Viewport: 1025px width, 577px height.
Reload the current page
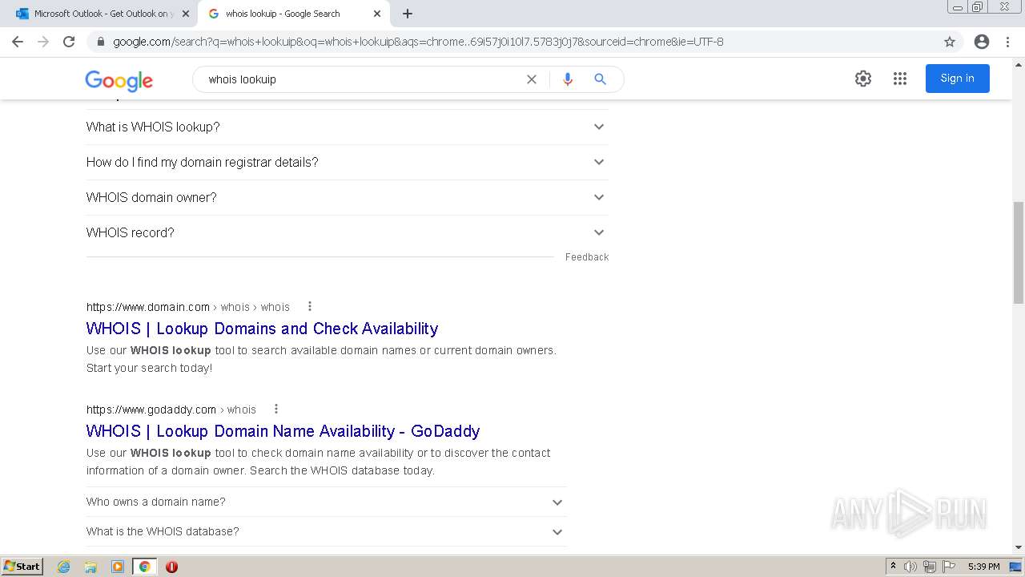[x=69, y=42]
